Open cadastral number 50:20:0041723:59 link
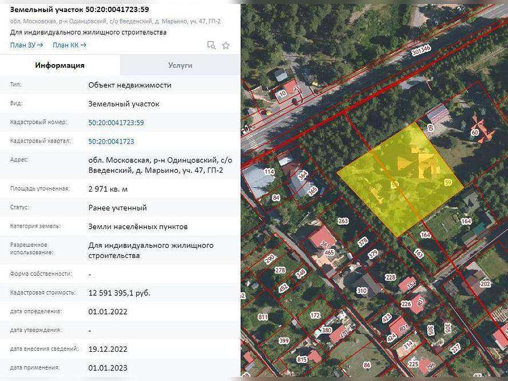This screenshot has height=381, width=508. 116,122
